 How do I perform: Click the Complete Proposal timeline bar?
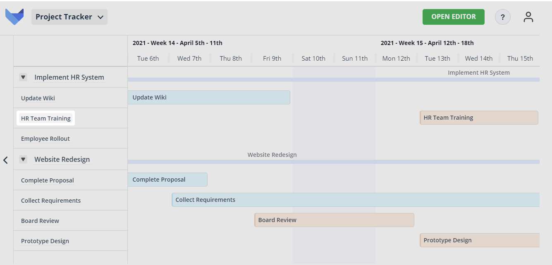[x=167, y=180]
